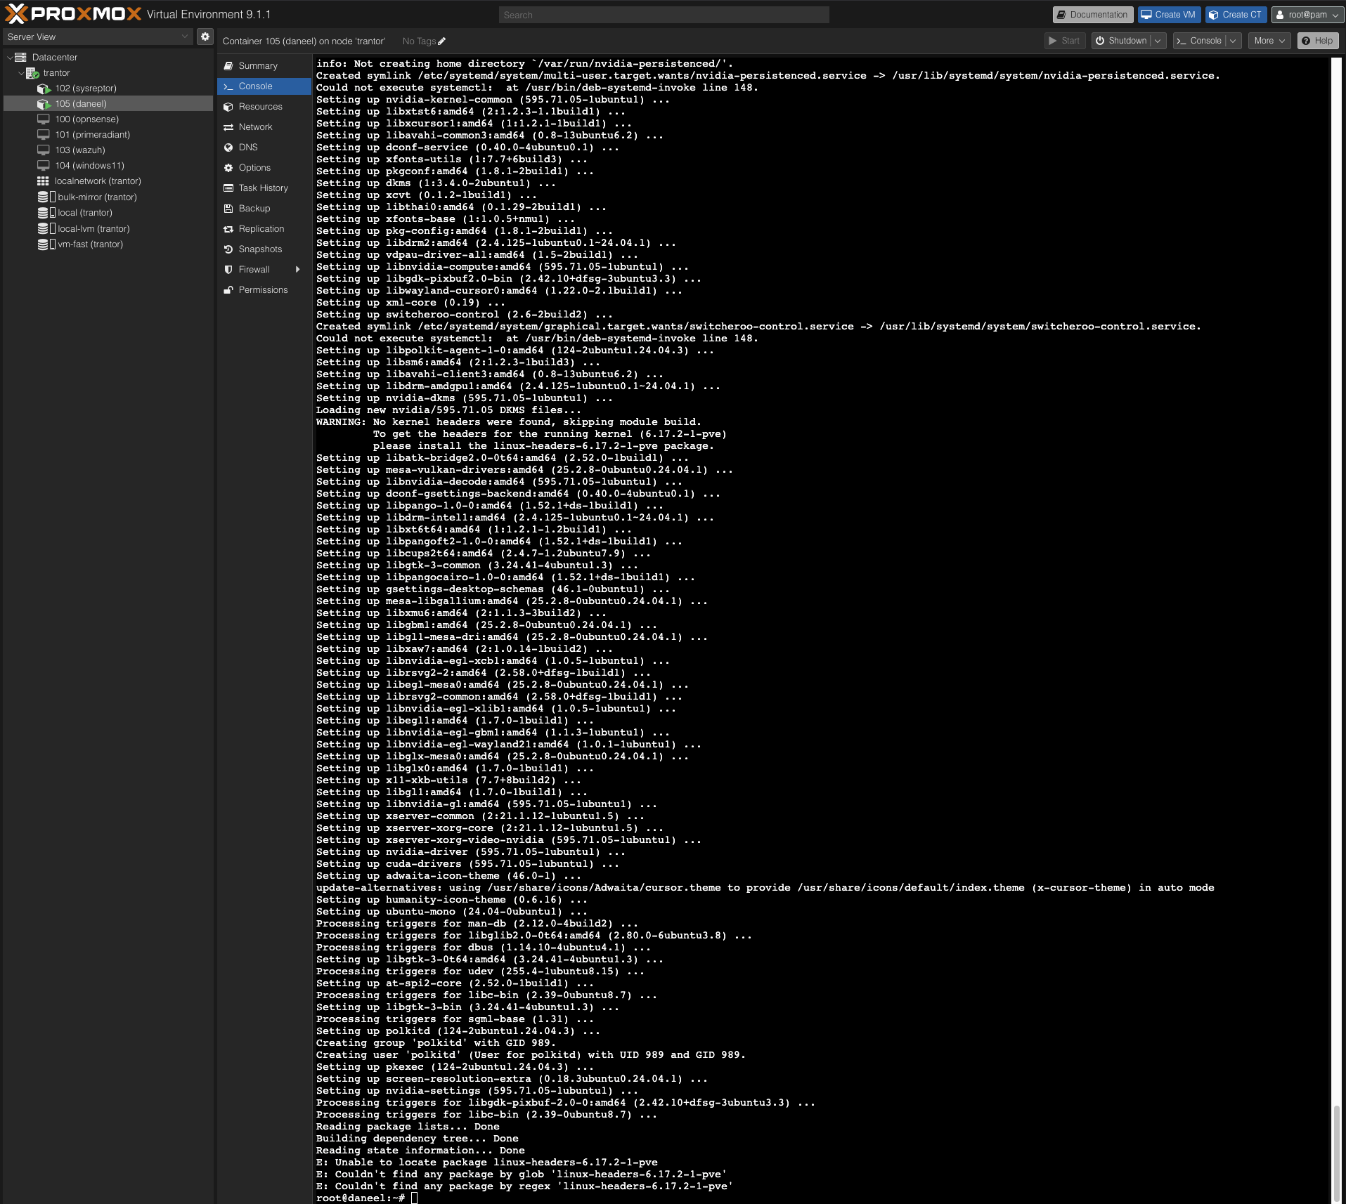Click the Summary book icon
This screenshot has width=1346, height=1204.
(x=228, y=66)
